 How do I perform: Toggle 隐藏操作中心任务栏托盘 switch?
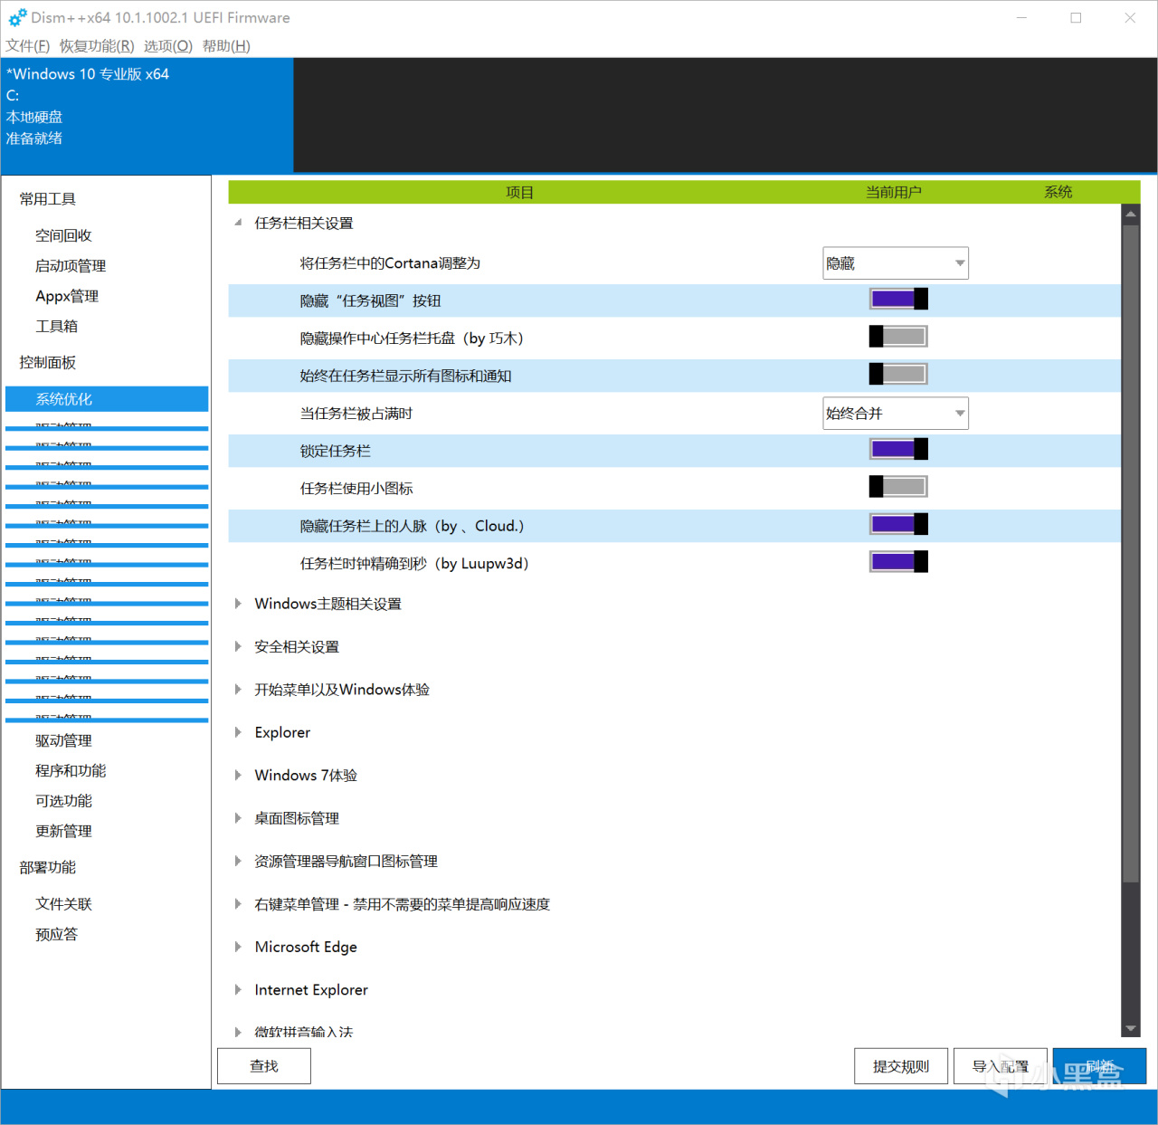click(898, 337)
